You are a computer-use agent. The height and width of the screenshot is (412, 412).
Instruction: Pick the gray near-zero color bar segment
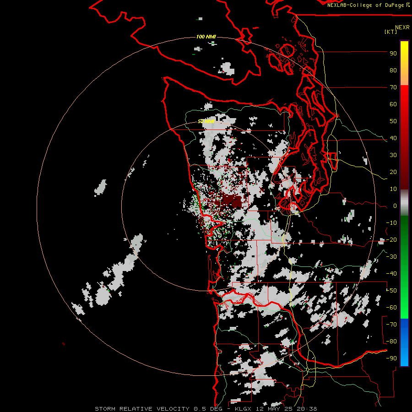tap(404, 203)
